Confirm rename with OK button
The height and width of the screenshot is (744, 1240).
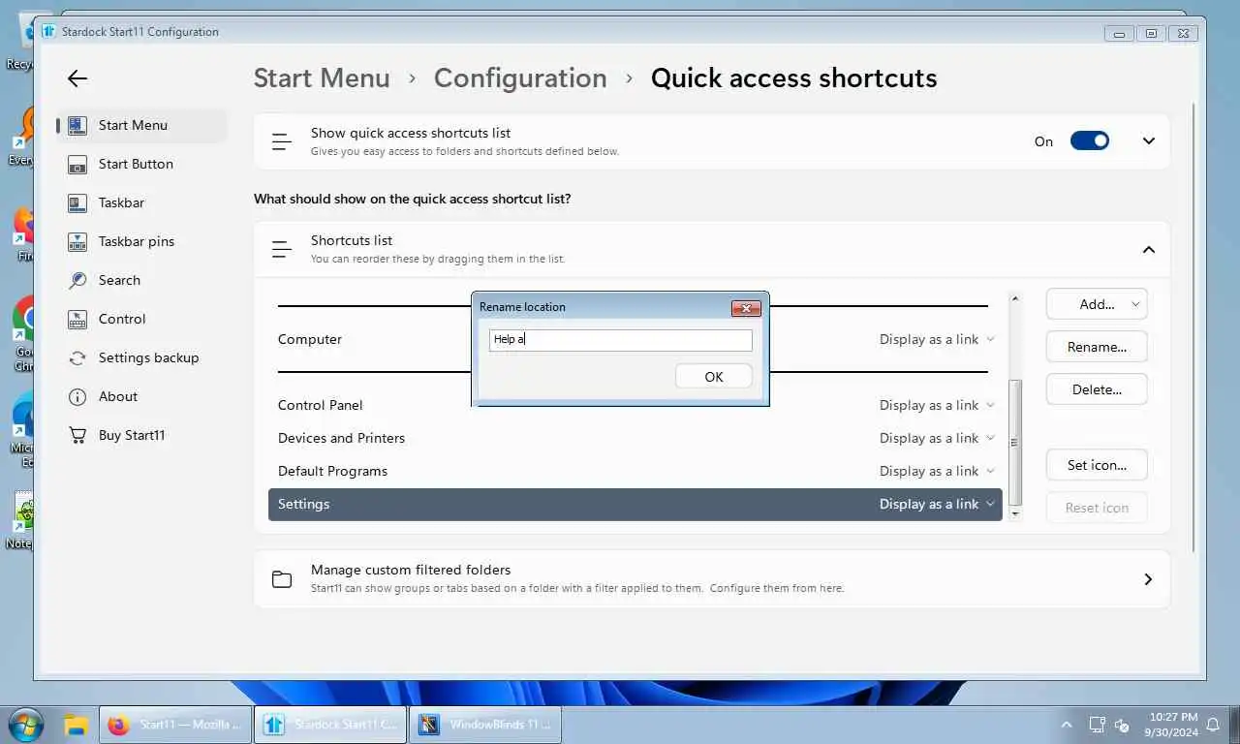tap(714, 377)
